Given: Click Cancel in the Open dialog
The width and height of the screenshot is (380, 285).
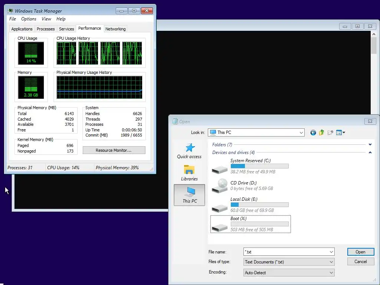Looking at the screenshot, I should click(360, 262).
